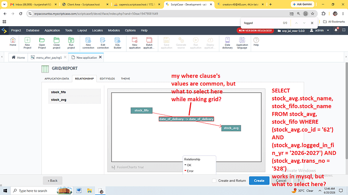The height and width of the screenshot is (195, 348).
Task: Switch to the Gmail Inbox browser tab
Action: 33,5
